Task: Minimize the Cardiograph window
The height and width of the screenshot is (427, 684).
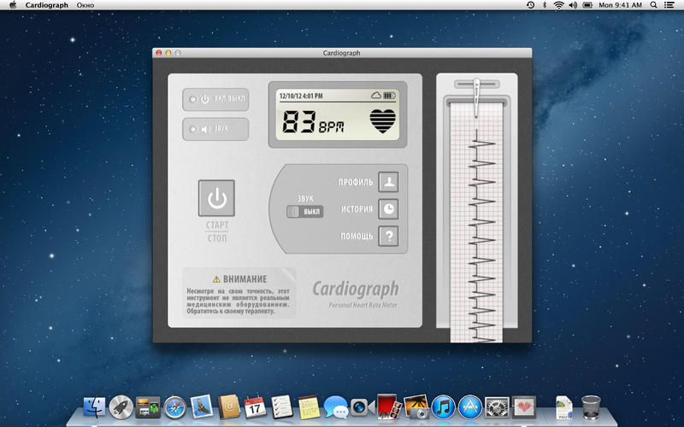Action: point(168,53)
